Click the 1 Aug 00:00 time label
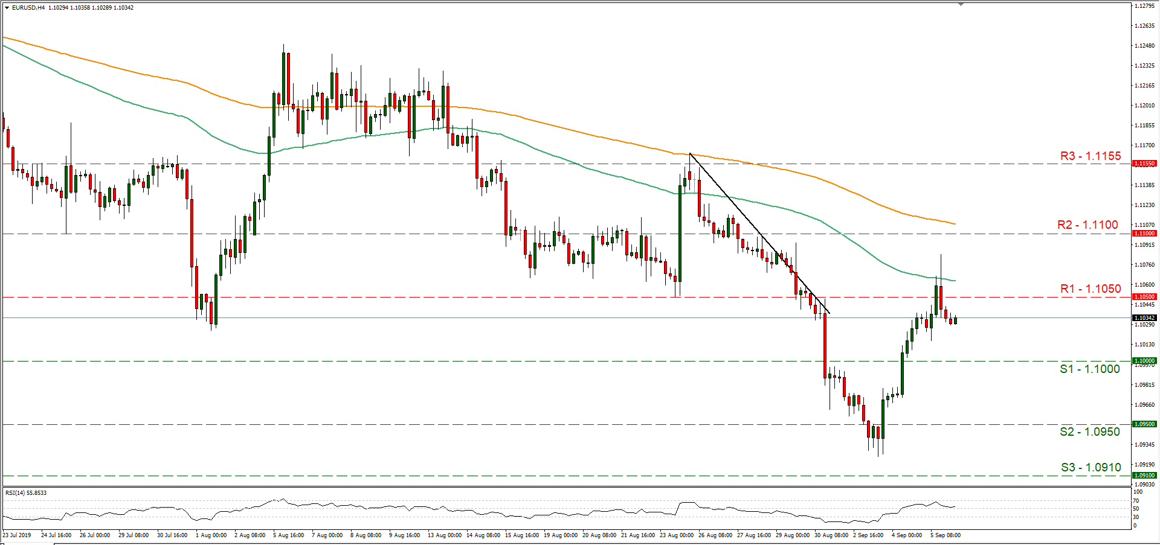Image resolution: width=1160 pixels, height=545 pixels. click(212, 535)
